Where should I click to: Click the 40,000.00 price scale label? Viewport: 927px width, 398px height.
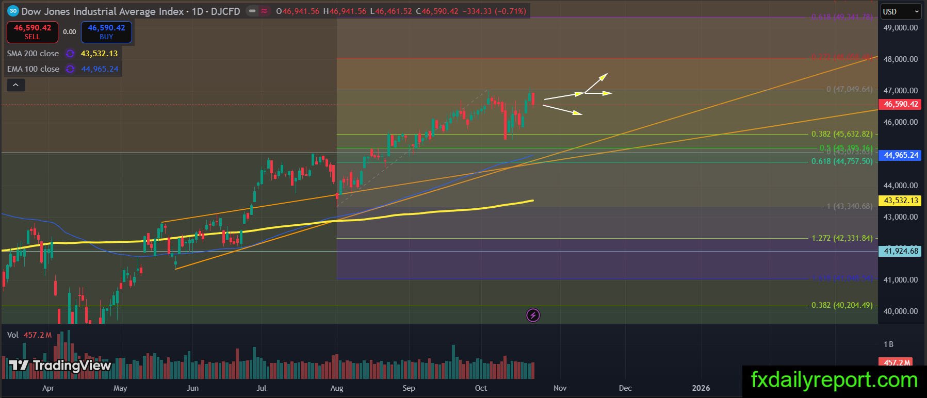(x=901, y=311)
